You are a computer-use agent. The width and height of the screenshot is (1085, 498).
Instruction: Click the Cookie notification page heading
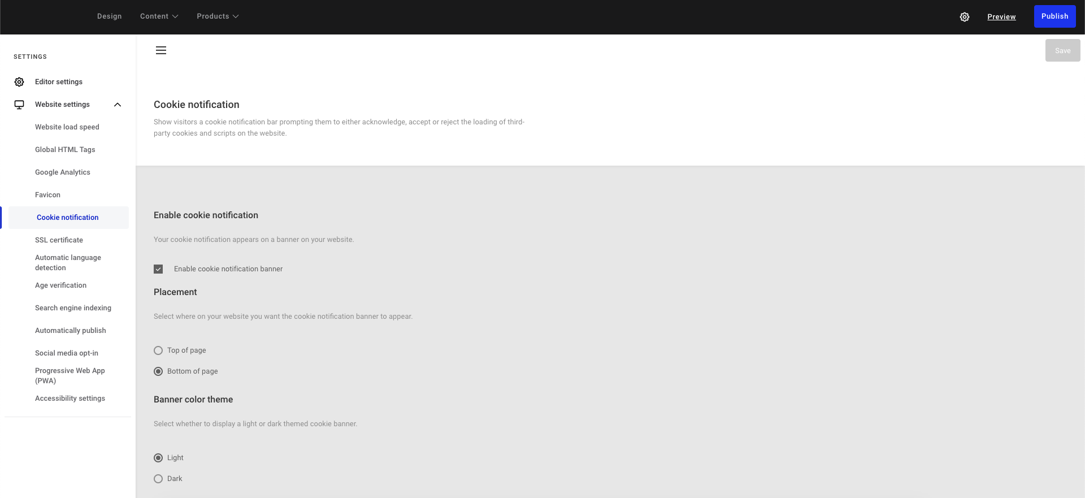[197, 105]
